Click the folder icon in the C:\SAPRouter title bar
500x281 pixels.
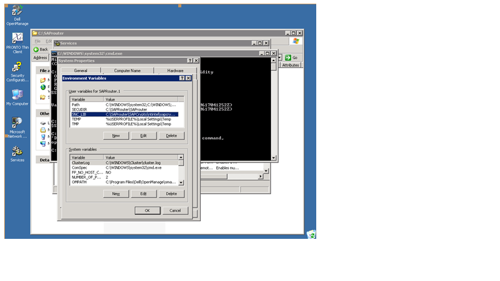click(35, 33)
